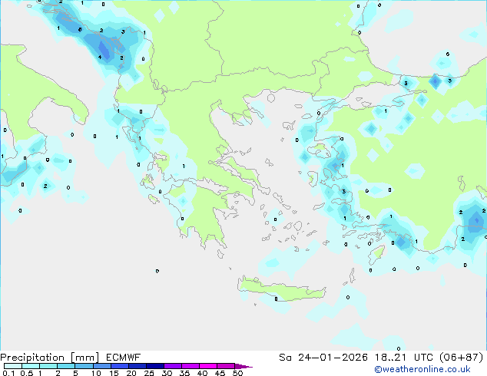487x376 pixels.
Task: Click the '35' legend scale label
Action: click(x=184, y=373)
